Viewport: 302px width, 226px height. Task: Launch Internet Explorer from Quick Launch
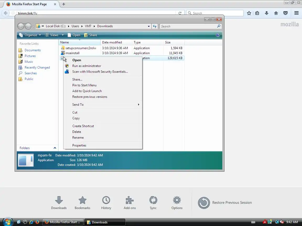click(x=31, y=222)
